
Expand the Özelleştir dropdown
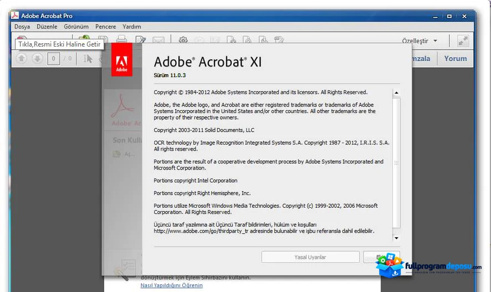pos(420,40)
